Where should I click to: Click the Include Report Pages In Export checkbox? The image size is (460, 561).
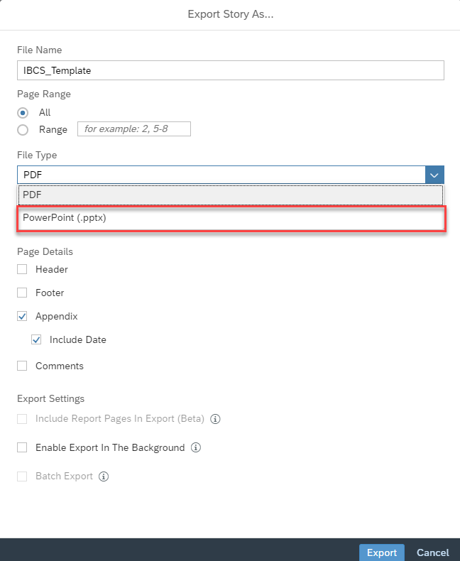22,419
